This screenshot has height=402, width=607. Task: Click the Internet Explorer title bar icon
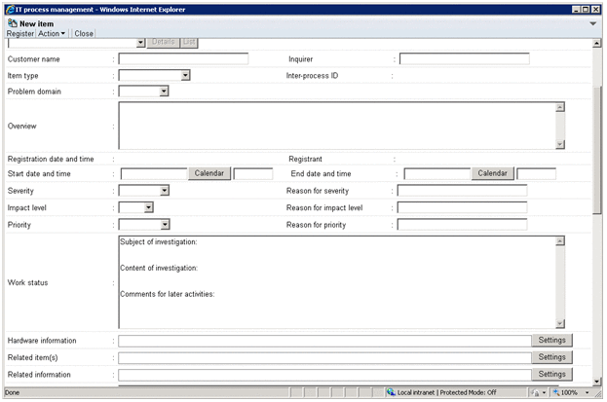[x=10, y=10]
